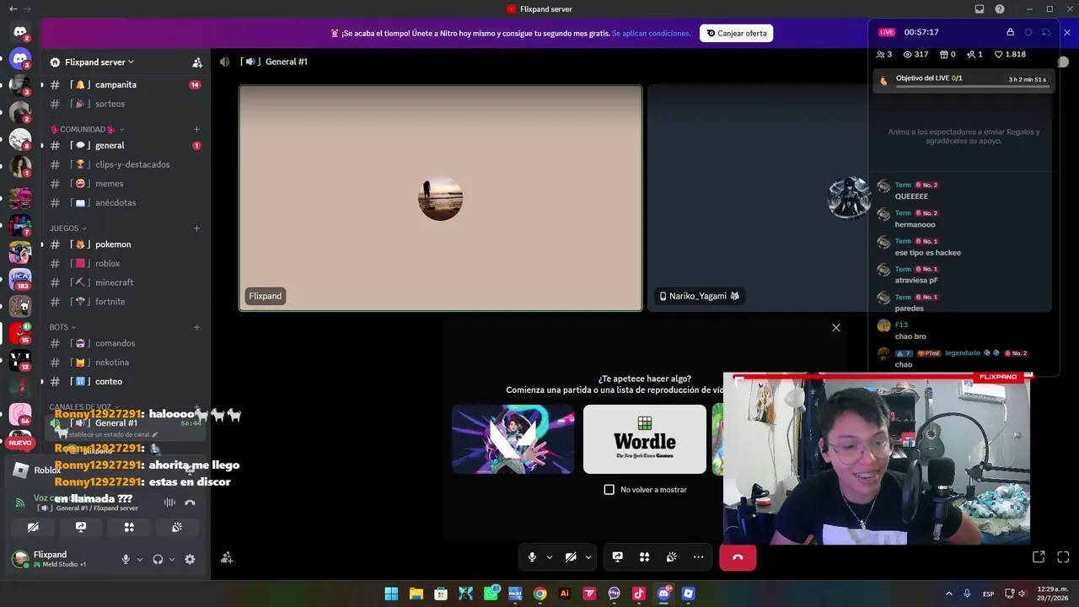Click Canjear oferta button
The width and height of the screenshot is (1079, 607).
(x=737, y=34)
